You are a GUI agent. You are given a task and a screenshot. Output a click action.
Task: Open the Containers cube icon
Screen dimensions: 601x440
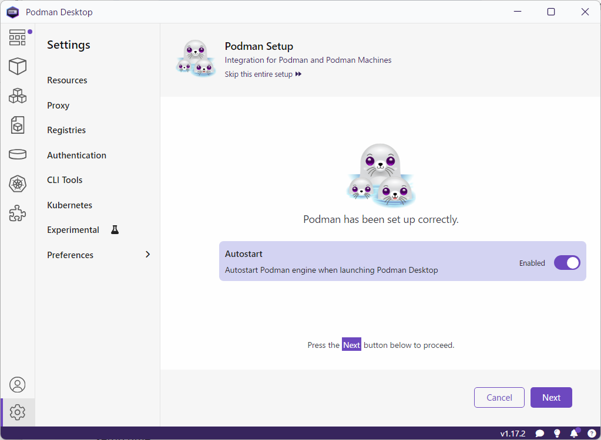(18, 66)
